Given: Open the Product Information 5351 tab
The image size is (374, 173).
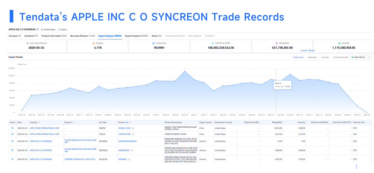Looking at the screenshot, I should pos(54,36).
